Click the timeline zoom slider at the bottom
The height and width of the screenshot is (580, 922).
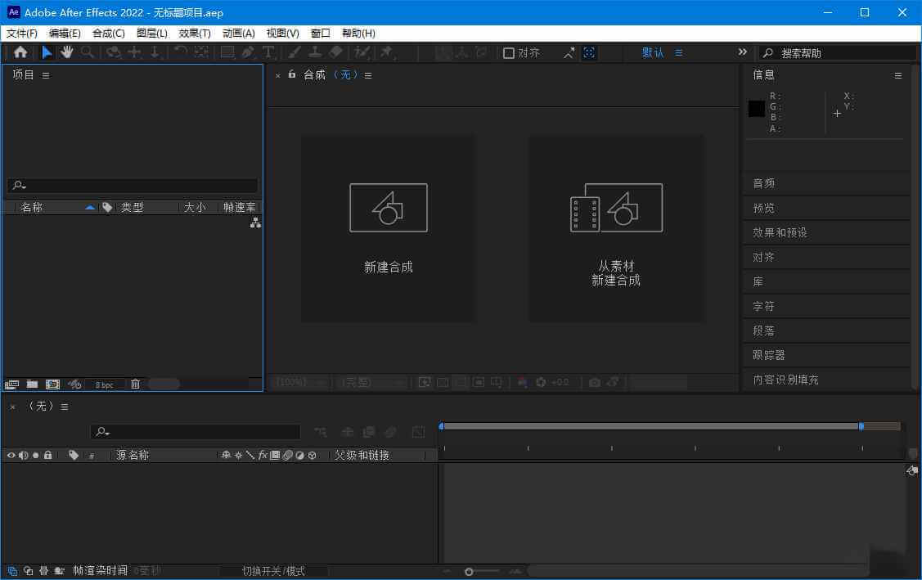pos(469,572)
